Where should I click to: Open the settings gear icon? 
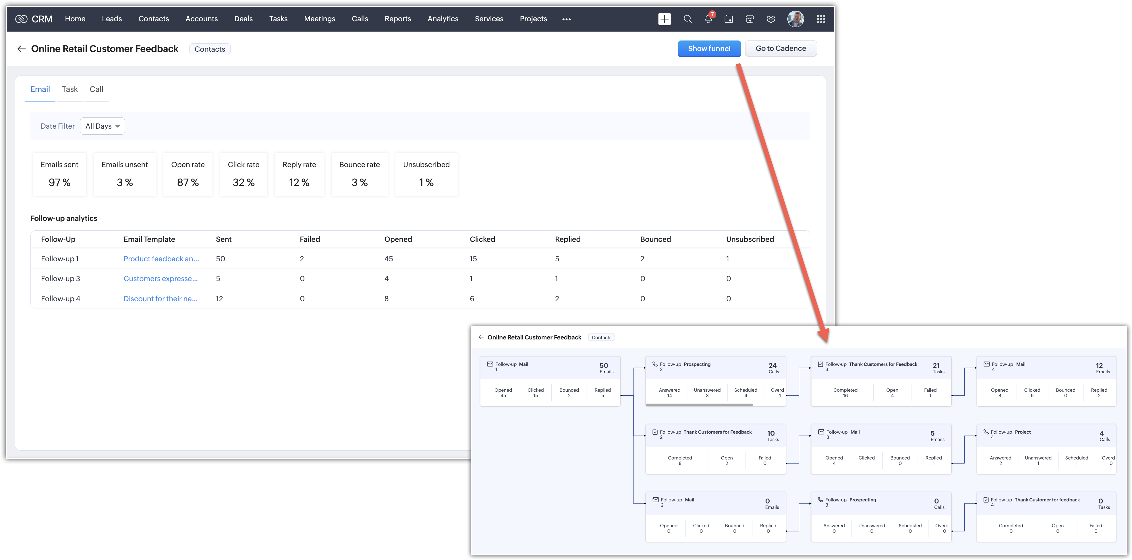[771, 19]
